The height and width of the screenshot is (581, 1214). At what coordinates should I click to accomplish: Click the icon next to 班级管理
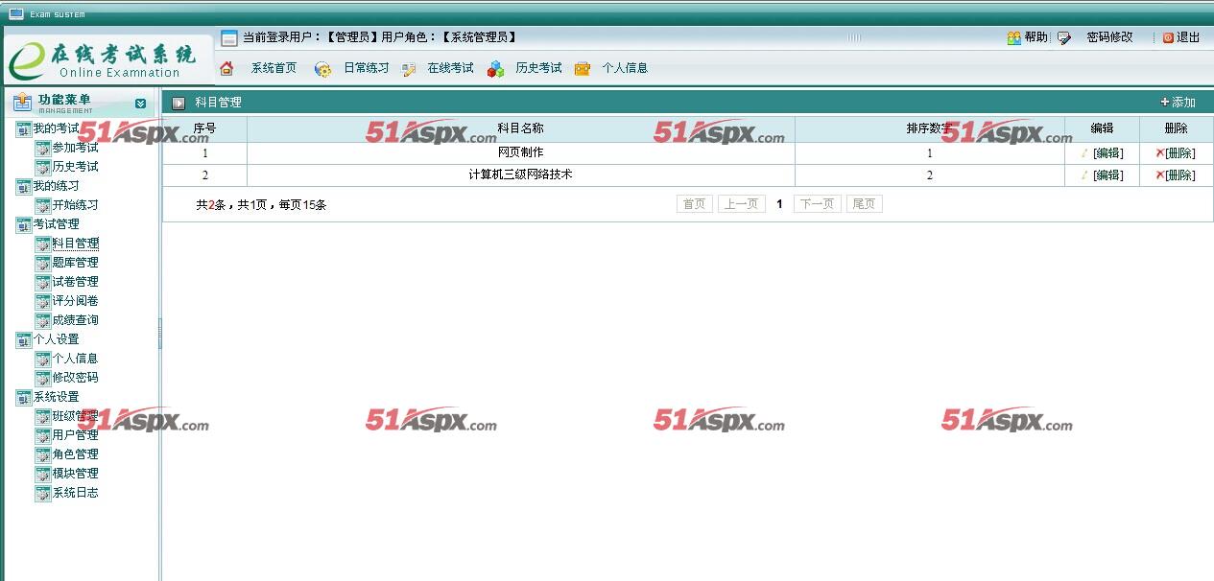tap(42, 416)
